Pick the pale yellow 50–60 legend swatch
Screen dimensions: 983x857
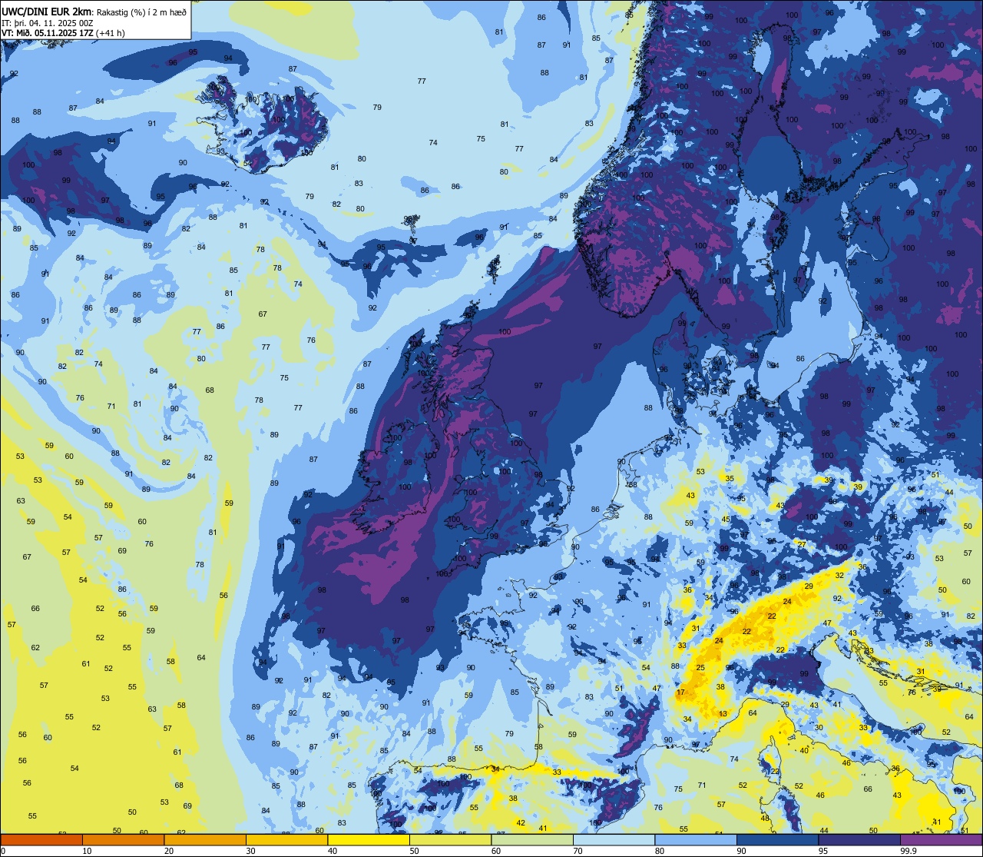pyautogui.click(x=450, y=839)
